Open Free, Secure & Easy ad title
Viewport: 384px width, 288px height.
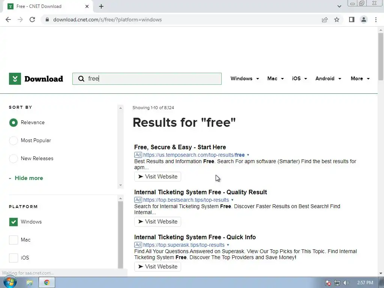click(x=180, y=147)
